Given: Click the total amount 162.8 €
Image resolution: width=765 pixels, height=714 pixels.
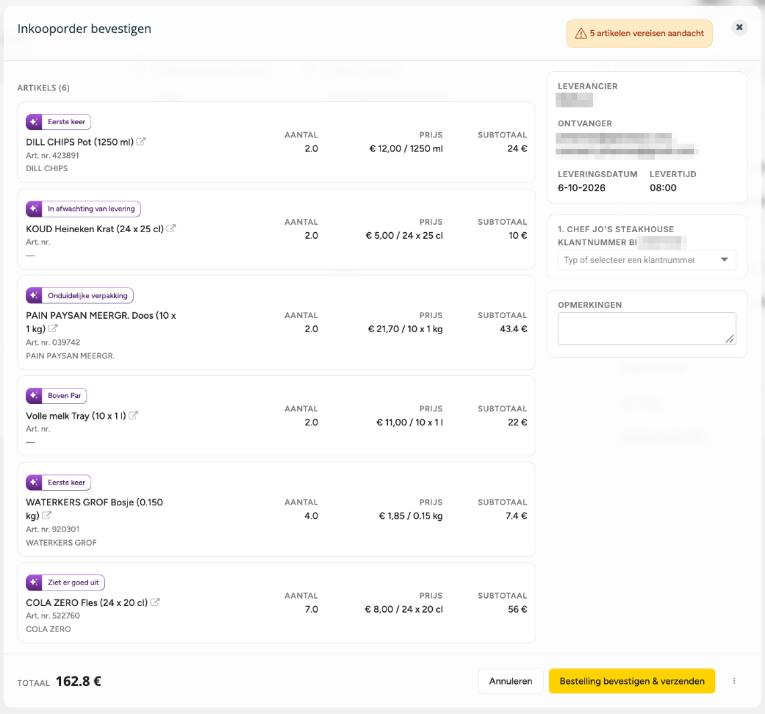Looking at the screenshot, I should 79,681.
